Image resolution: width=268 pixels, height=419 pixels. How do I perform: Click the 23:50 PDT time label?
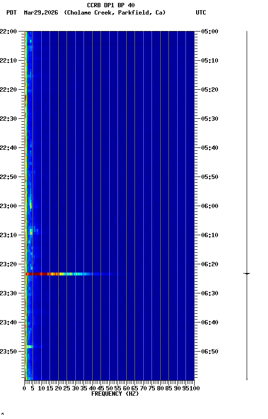coord(8,352)
